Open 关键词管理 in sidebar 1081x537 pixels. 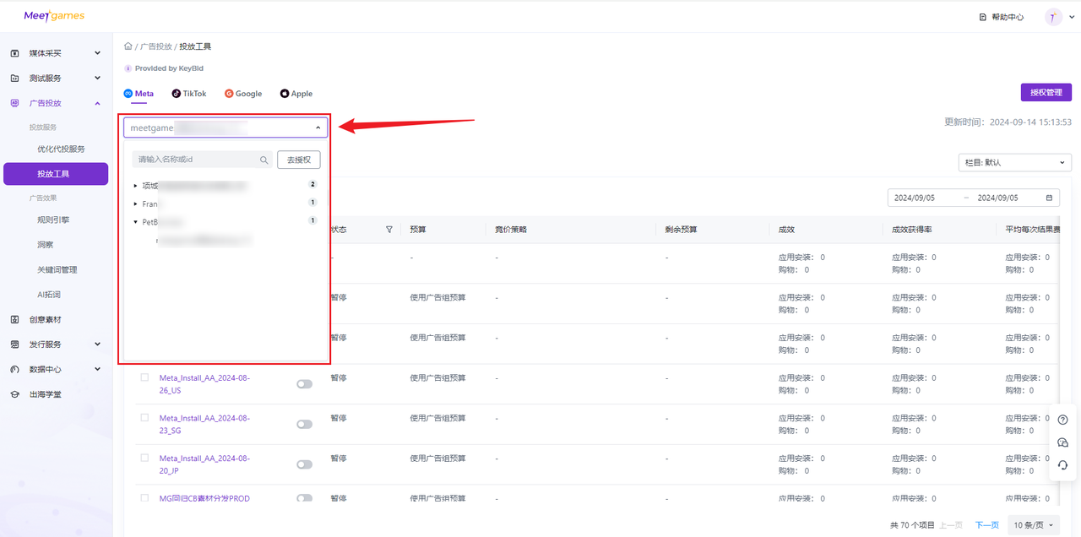click(x=57, y=269)
